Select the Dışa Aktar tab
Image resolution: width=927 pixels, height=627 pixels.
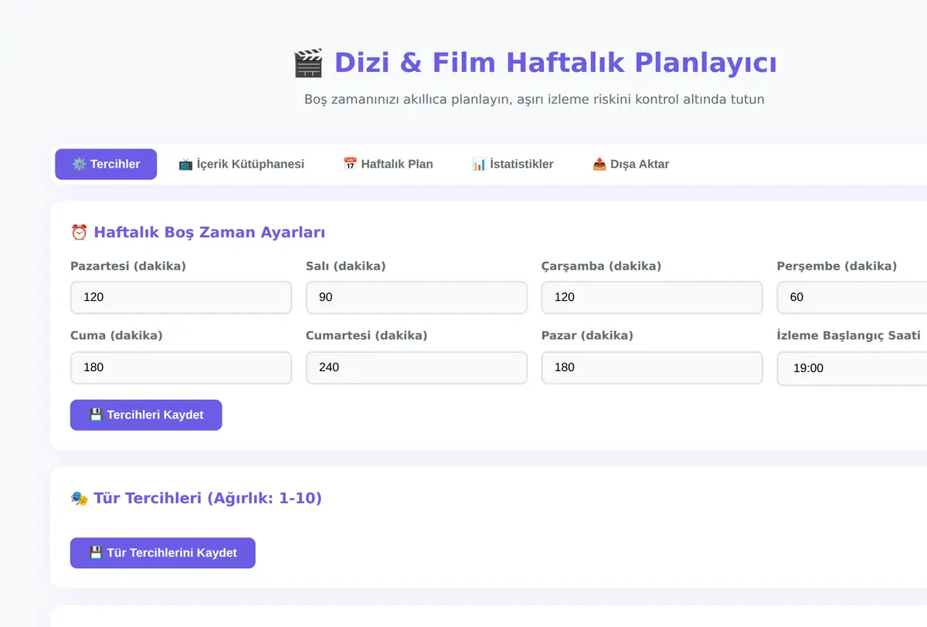(631, 164)
